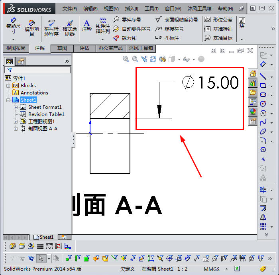279x275 pixels.
Task: Open the 插入 (Insert) menu
Action: coord(132,8)
